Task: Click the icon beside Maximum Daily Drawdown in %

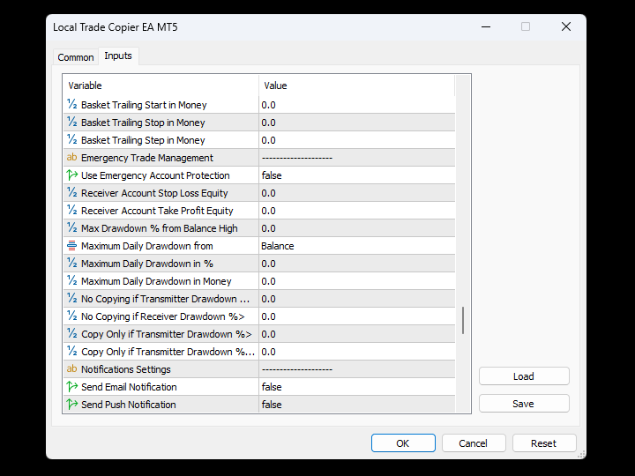Action: tap(72, 263)
